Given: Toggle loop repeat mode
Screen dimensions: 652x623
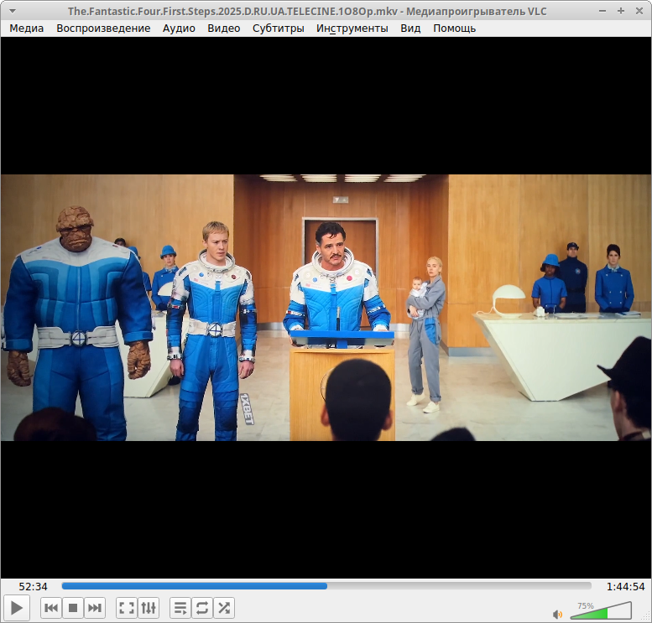Looking at the screenshot, I should point(202,608).
